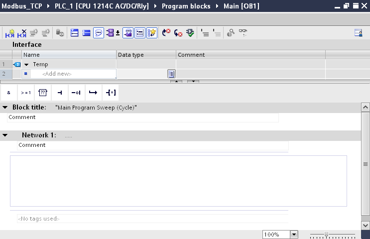Click the block title text "Main Program Sweep (Cycle)"
This screenshot has height=239, width=370.
[96, 108]
